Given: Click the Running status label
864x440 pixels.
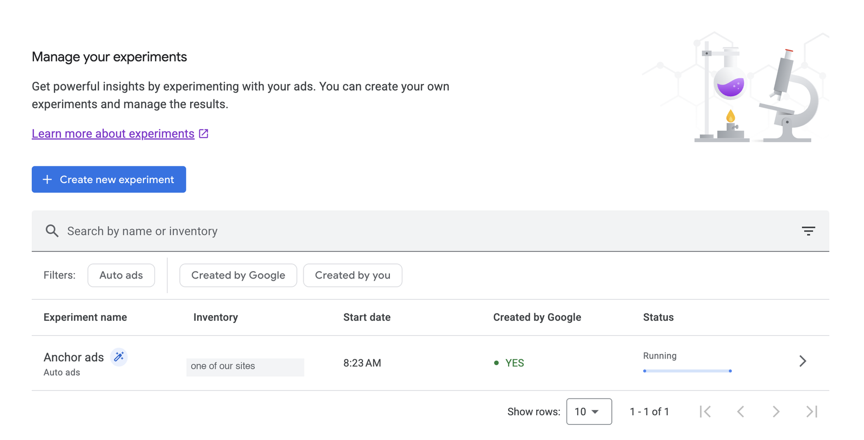Looking at the screenshot, I should pos(660,356).
